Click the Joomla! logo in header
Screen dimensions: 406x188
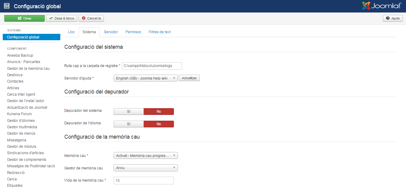(382, 6)
